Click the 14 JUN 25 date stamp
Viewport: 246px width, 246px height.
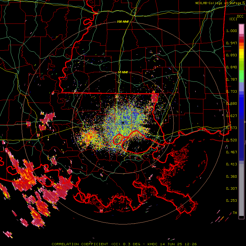[x=171, y=244]
